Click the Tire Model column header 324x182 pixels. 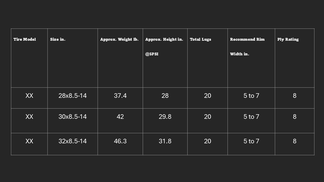[25, 39]
